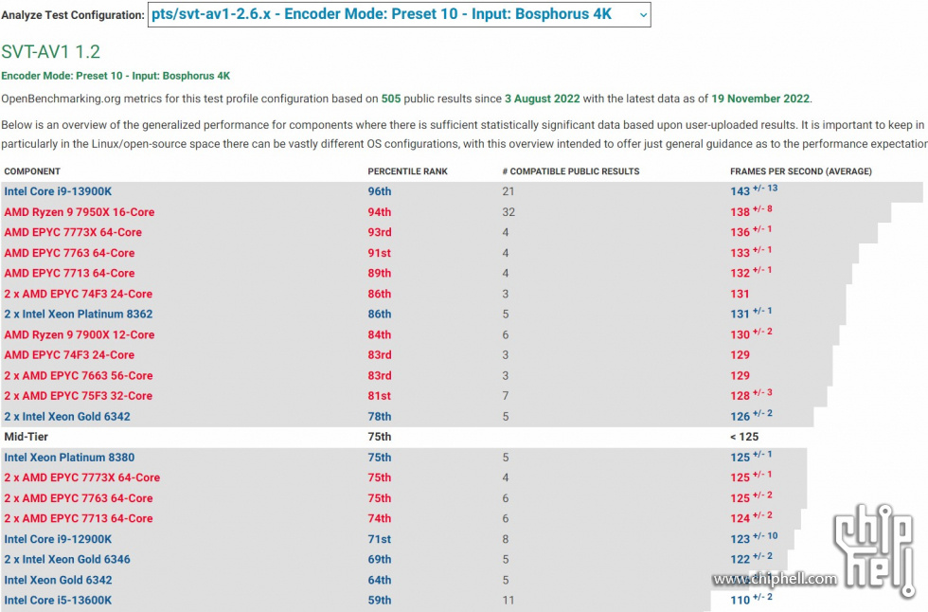Click the green Encoder Mode Preset 10 subtitle
Image resolution: width=928 pixels, height=612 pixels.
click(116, 76)
